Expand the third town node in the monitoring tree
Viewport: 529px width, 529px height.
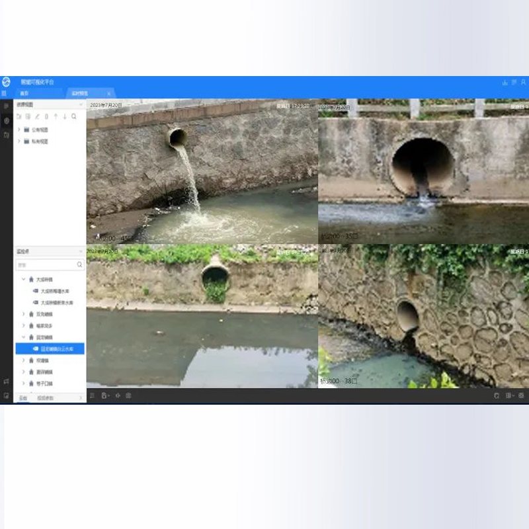coord(23,325)
